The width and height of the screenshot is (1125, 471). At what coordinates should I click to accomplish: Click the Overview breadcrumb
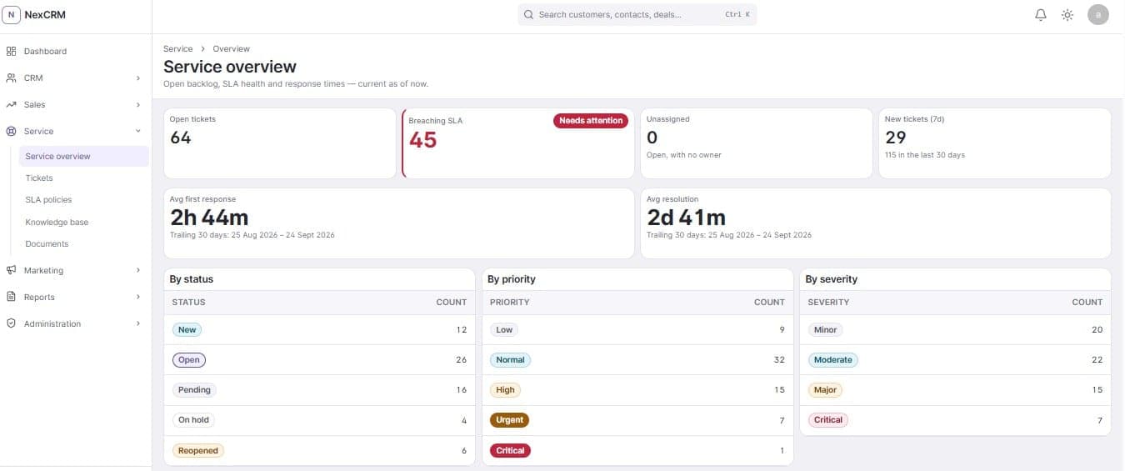pos(231,48)
